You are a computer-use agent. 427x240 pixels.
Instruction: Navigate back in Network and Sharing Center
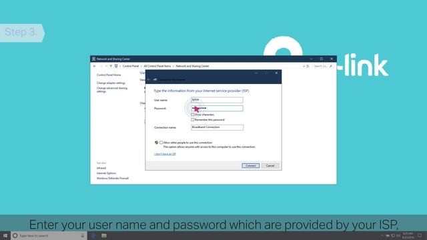click(x=95, y=66)
